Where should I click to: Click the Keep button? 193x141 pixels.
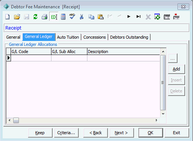point(40,133)
